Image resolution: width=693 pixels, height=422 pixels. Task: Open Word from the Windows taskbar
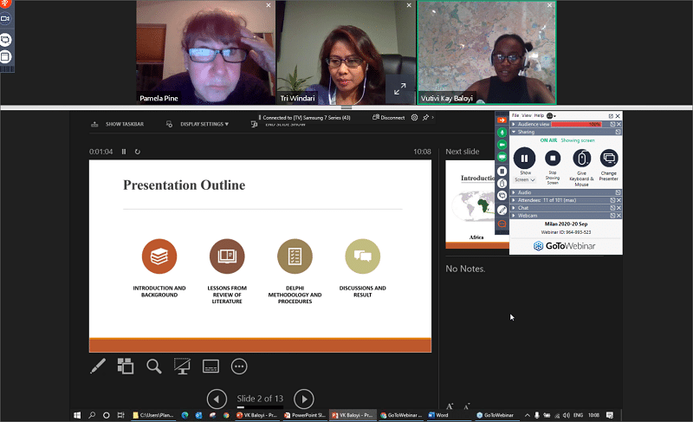click(437, 415)
